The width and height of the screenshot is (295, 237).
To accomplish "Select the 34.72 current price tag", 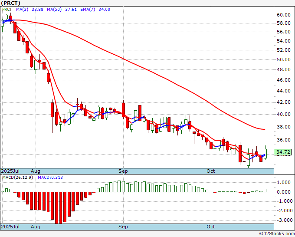I will [283, 152].
